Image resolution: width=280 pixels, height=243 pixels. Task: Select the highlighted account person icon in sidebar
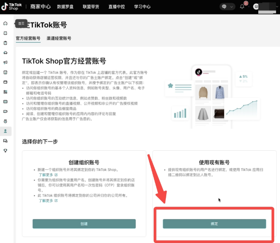tap(5, 131)
